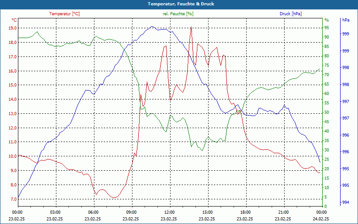Click the green '%' axis unit label
This screenshot has width=358, height=224.
coord(327,20)
